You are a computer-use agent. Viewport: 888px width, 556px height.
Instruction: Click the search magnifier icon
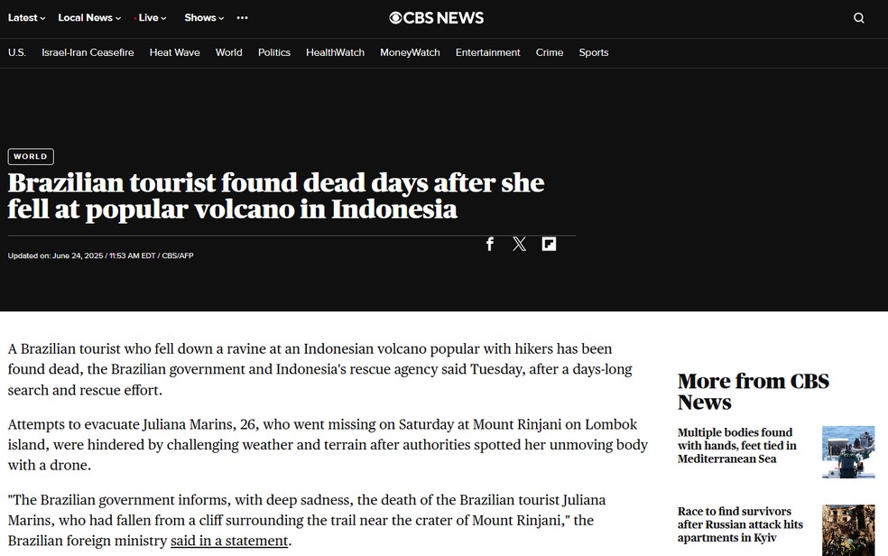click(858, 18)
